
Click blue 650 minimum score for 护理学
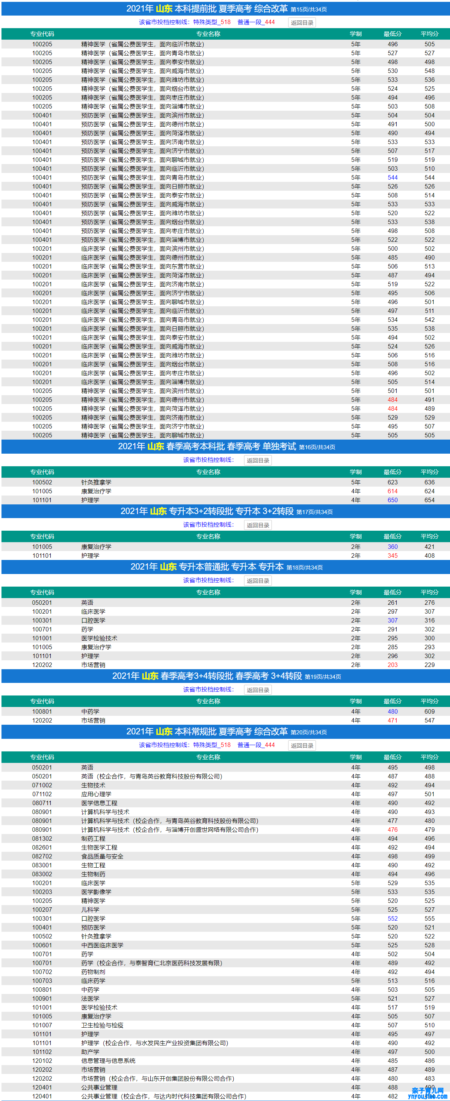point(392,500)
